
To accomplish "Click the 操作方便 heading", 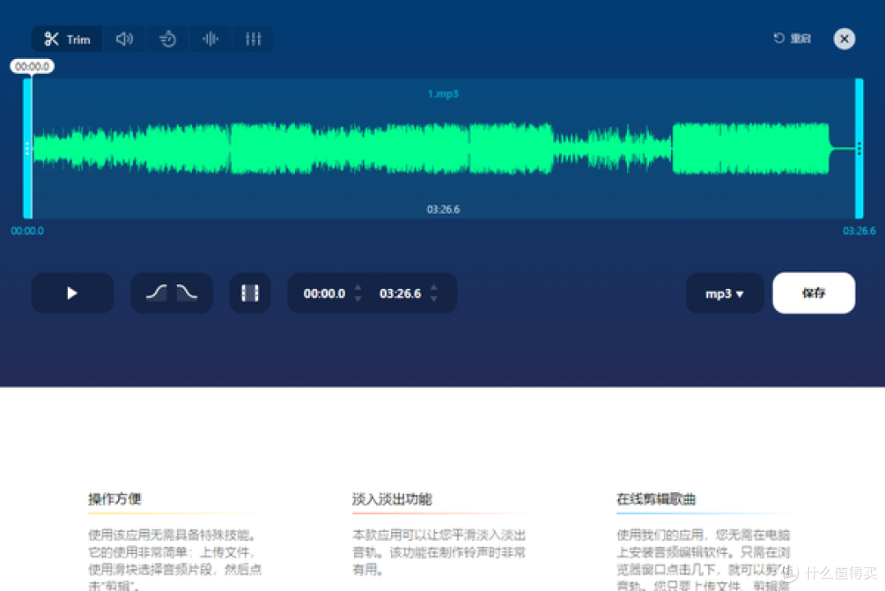I will [x=115, y=499].
